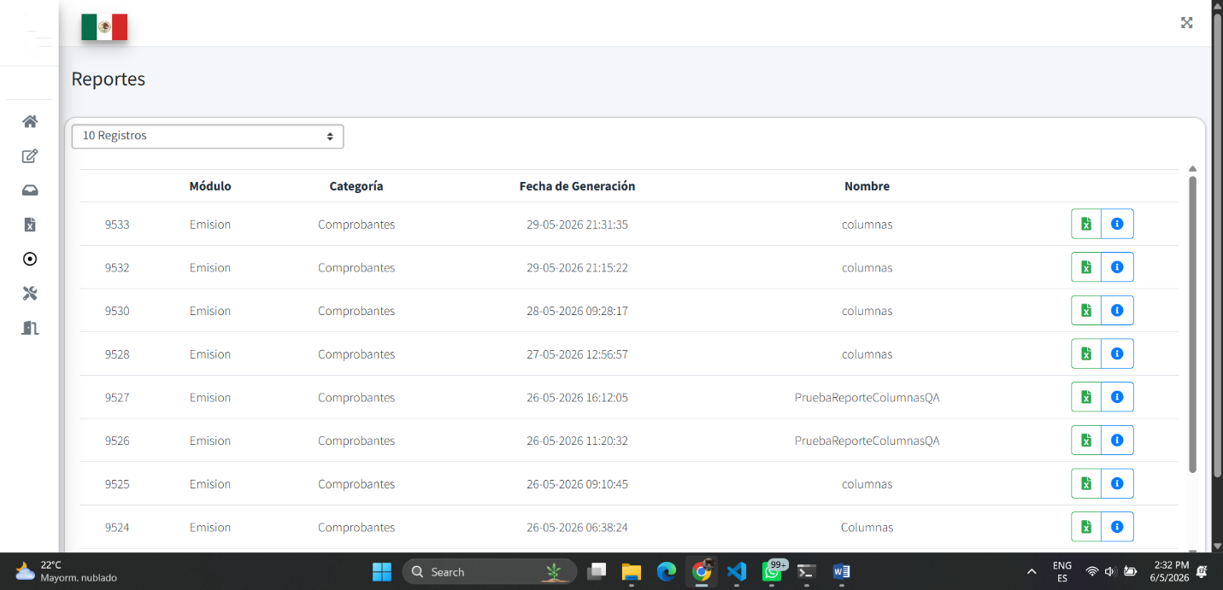Screen dimensions: 1223x590
Task: Download Excel for report 9528
Action: pos(1086,353)
